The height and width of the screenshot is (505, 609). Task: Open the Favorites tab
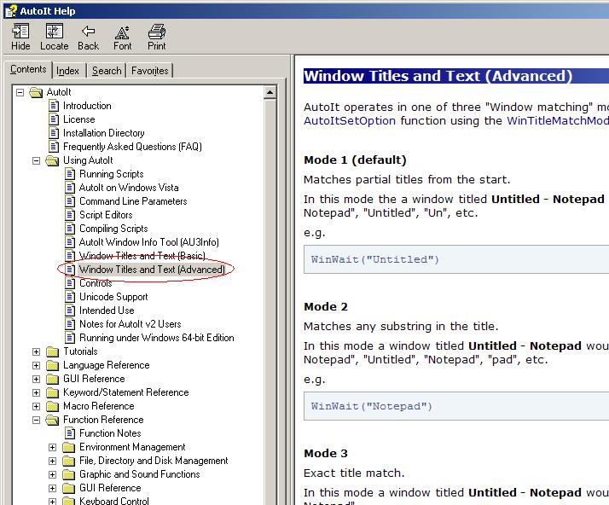pyautogui.click(x=149, y=71)
